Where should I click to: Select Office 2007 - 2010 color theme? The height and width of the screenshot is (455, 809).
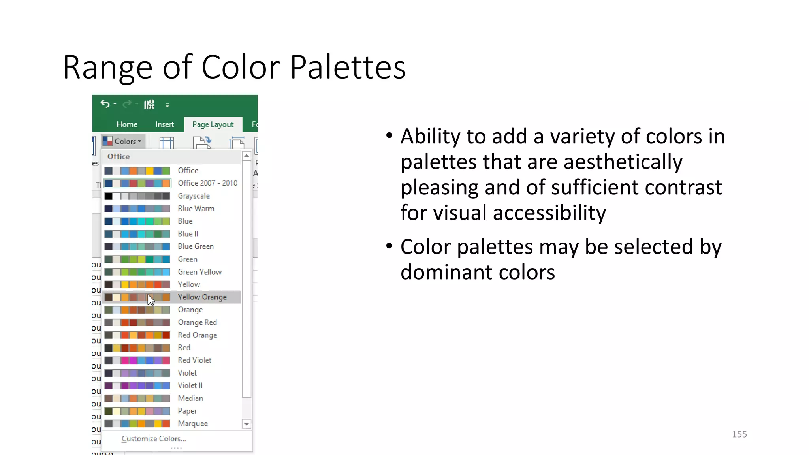(x=207, y=183)
